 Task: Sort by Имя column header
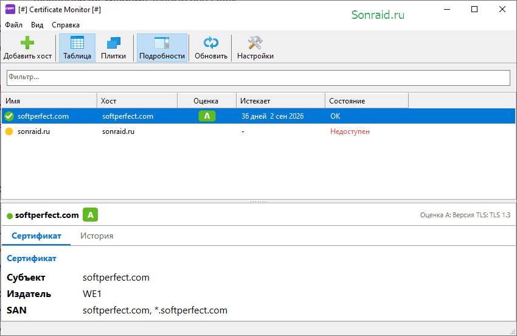click(49, 101)
